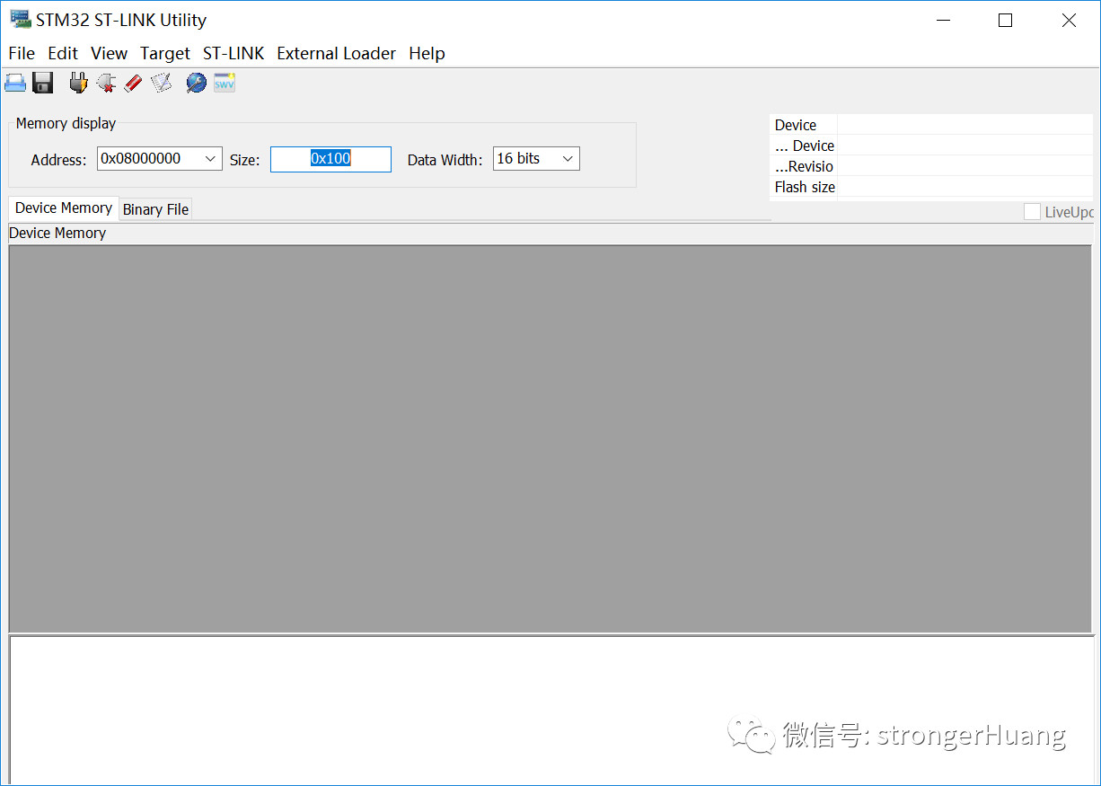This screenshot has width=1101, height=786.
Task: Disconnect from target using red-X plug icon
Action: coord(106,84)
